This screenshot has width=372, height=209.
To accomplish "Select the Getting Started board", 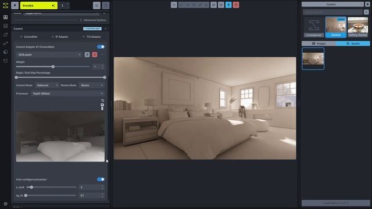I will (x=358, y=27).
